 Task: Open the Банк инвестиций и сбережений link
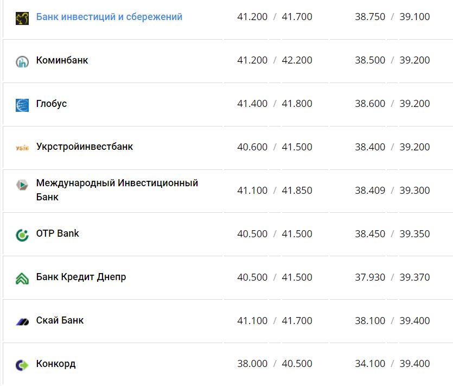pos(109,17)
